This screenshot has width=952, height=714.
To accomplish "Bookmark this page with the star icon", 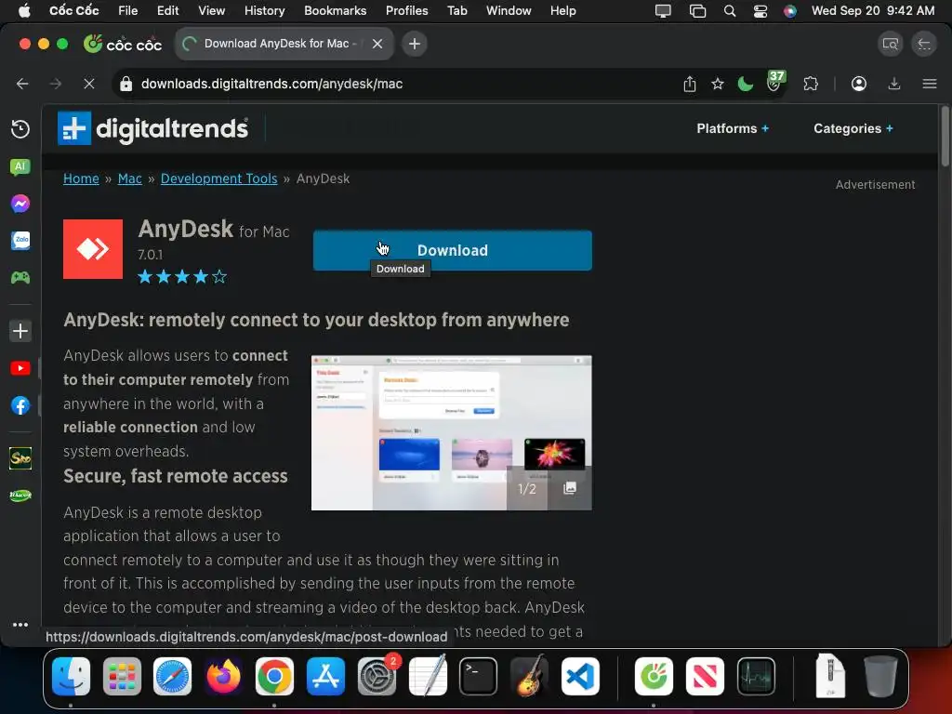I will (x=718, y=84).
